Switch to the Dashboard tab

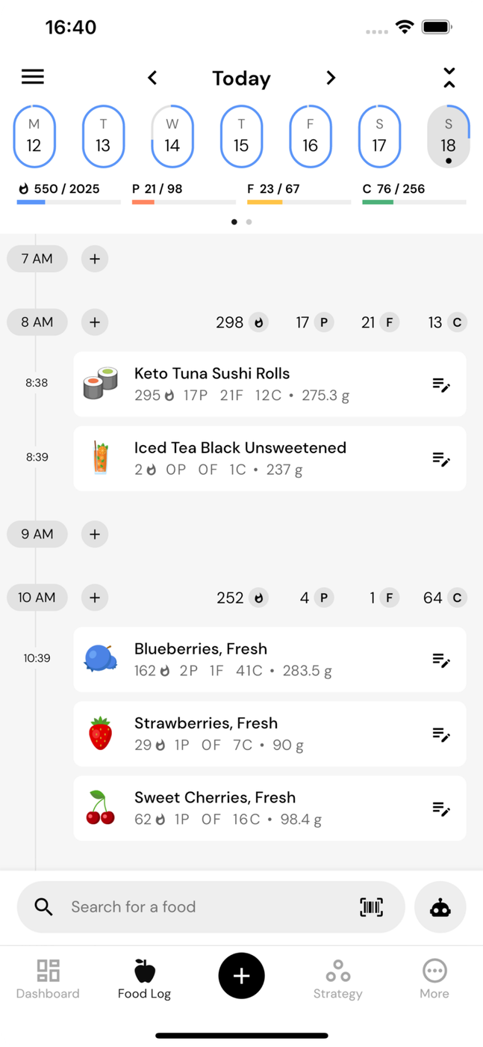coord(48,980)
